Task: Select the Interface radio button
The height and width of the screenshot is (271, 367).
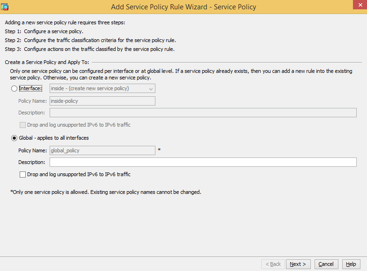Action: [x=15, y=88]
